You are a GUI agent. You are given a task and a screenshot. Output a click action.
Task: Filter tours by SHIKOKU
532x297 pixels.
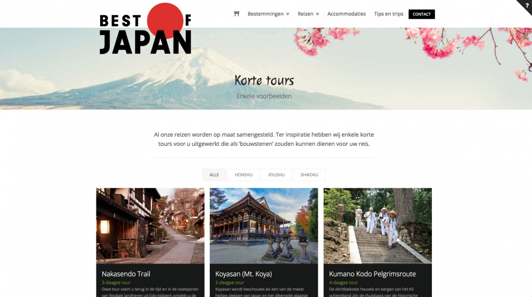(x=309, y=175)
